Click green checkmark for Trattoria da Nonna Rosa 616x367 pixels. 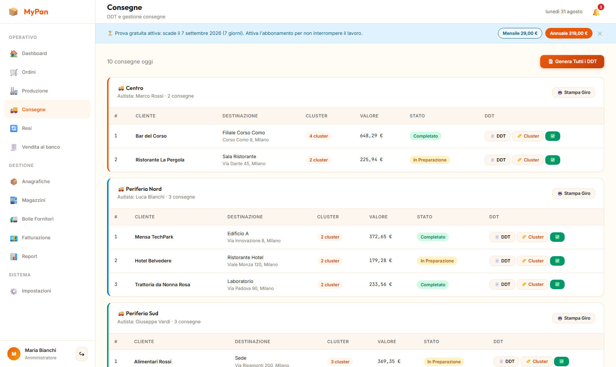(557, 284)
